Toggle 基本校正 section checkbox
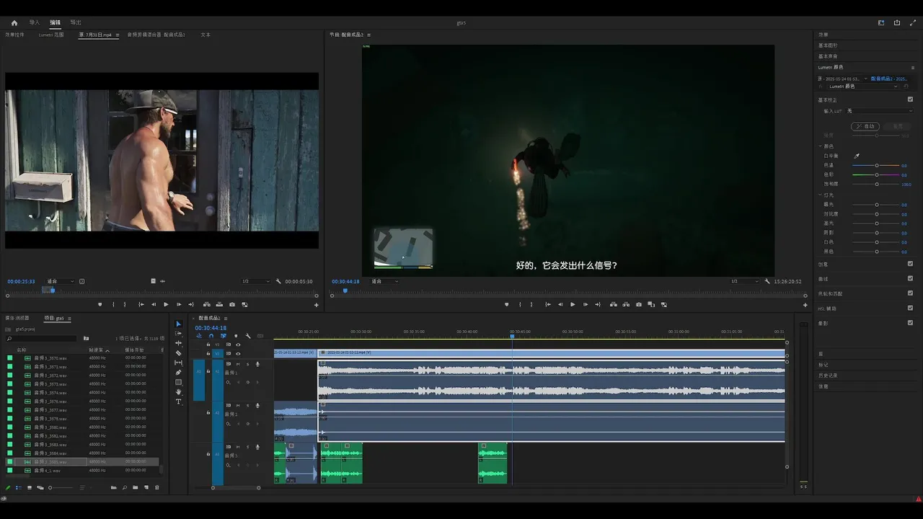This screenshot has height=519, width=923. tap(910, 99)
